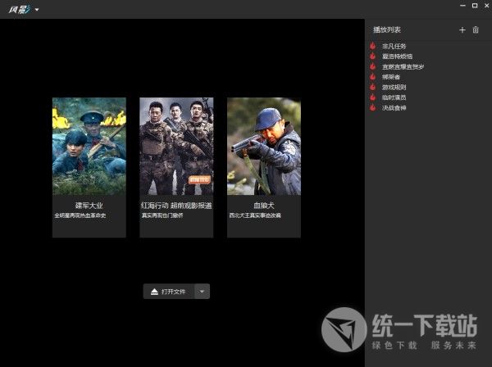Click the flame icon next to 游戏规则
Screen dimensions: 492x367
click(372, 87)
